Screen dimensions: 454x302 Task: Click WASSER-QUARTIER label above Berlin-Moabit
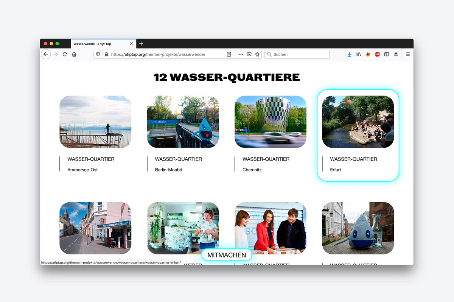click(x=179, y=159)
